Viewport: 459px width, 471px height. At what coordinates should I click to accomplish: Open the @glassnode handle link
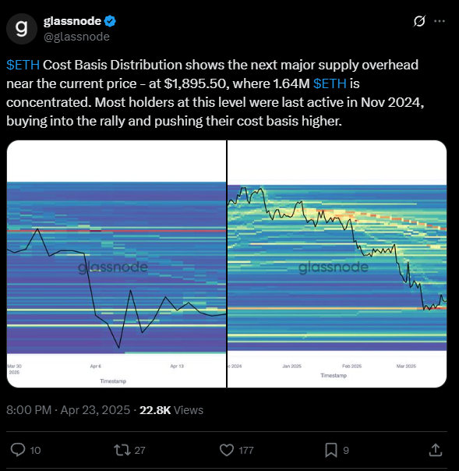coord(76,37)
